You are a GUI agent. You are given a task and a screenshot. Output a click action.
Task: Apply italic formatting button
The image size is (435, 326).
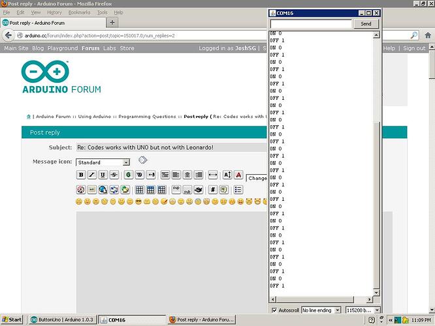tap(92, 175)
